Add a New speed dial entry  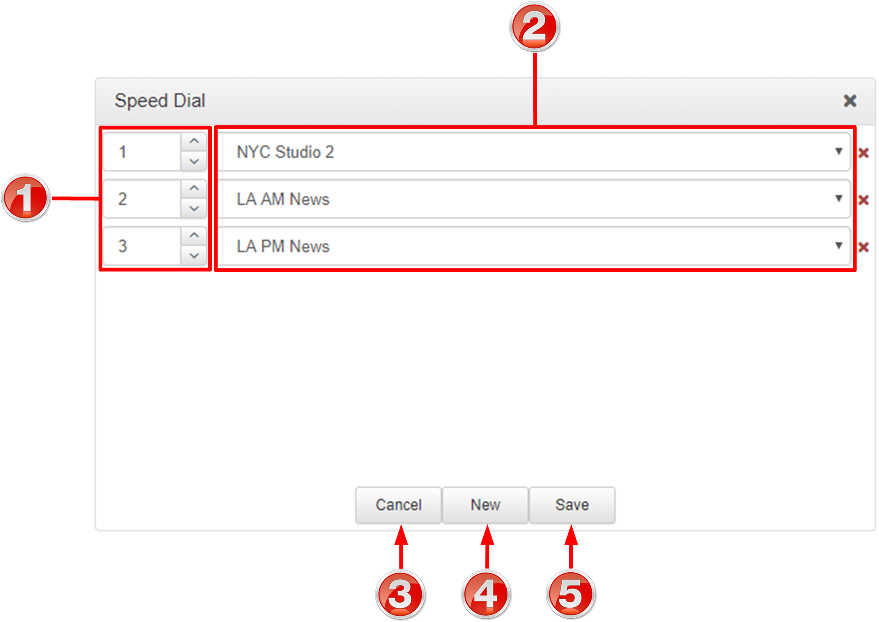tap(485, 505)
